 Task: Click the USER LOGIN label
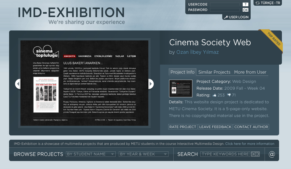(239, 17)
